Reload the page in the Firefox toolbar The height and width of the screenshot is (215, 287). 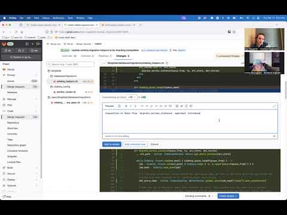pyautogui.click(x=16, y=32)
